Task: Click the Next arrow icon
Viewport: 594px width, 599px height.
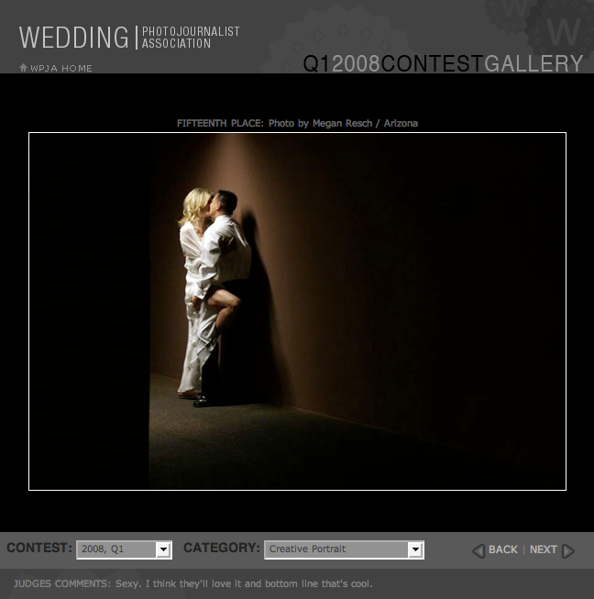Action: (568, 550)
